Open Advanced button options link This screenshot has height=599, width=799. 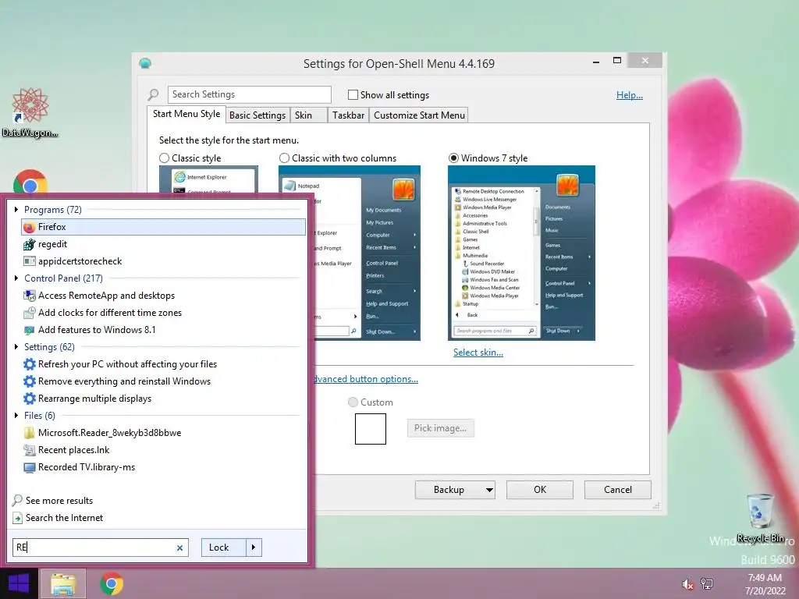tap(366, 379)
